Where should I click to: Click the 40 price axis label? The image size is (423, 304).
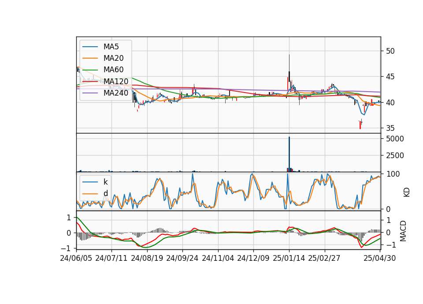pyautogui.click(x=390, y=103)
